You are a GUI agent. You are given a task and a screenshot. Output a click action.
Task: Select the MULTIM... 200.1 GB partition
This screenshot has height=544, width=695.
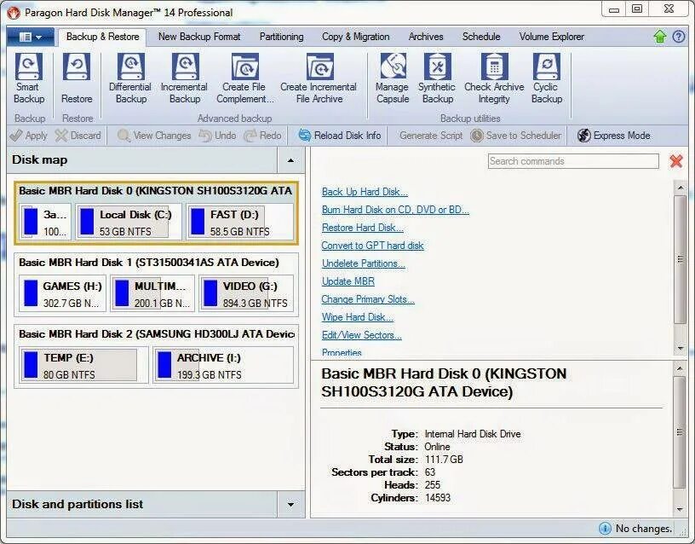click(x=152, y=293)
